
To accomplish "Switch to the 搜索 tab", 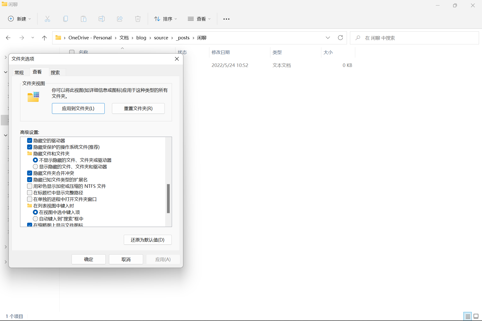I will click(55, 72).
